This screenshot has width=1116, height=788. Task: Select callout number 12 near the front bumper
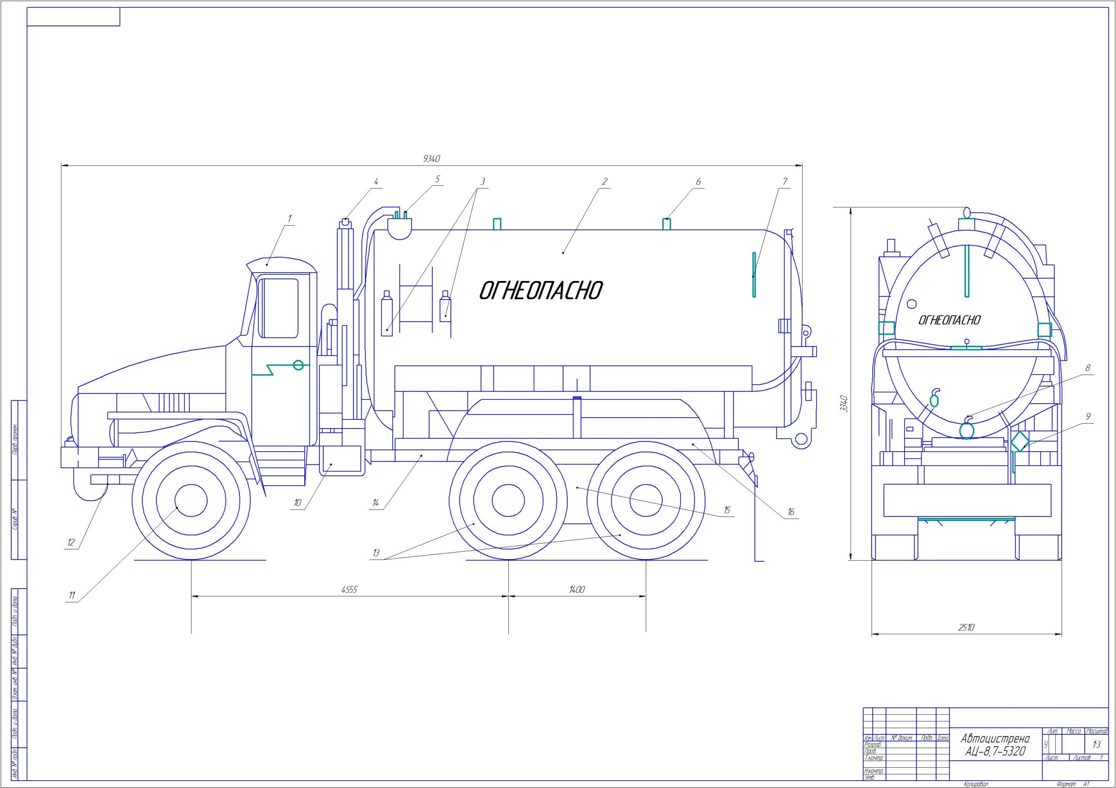71,542
